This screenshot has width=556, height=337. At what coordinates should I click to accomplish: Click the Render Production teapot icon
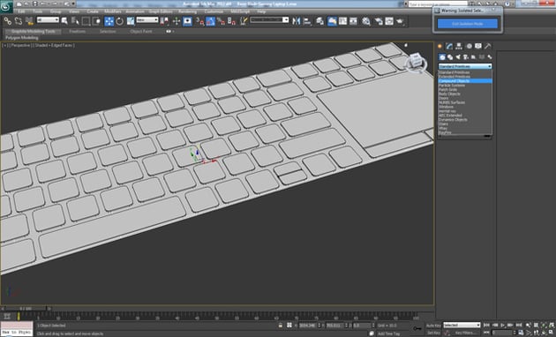(400, 21)
